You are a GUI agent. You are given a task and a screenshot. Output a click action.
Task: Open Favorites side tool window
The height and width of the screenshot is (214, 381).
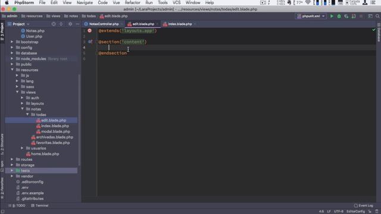pos(2,188)
